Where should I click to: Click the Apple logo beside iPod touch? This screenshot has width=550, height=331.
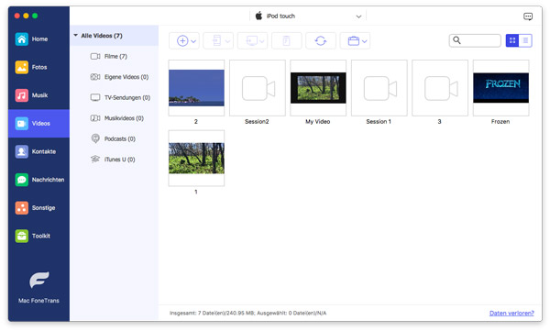[x=258, y=16]
